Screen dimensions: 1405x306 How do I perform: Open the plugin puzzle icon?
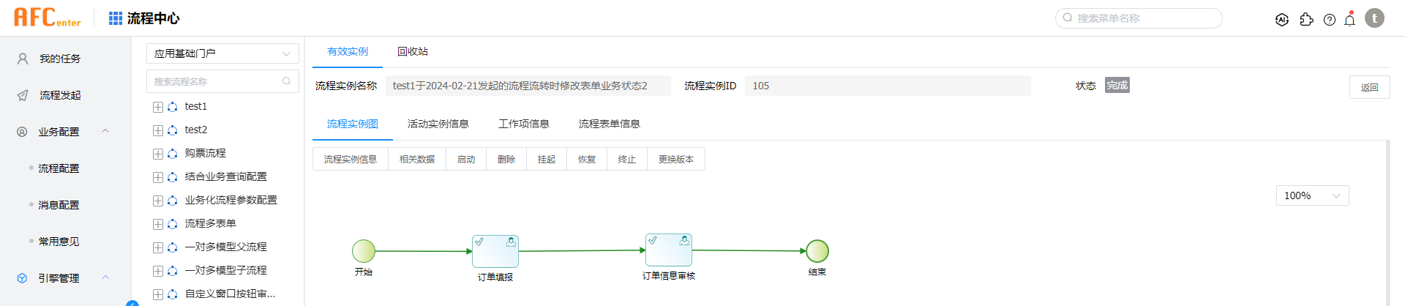(x=1306, y=20)
